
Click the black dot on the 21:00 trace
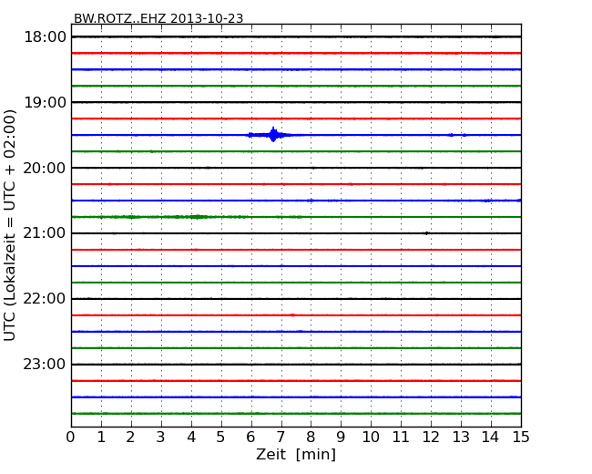pyautogui.click(x=426, y=233)
